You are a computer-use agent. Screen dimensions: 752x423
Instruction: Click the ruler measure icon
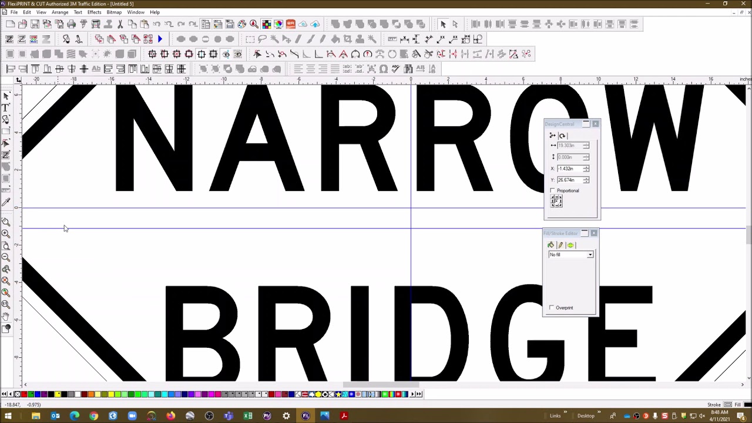[x=392, y=39]
